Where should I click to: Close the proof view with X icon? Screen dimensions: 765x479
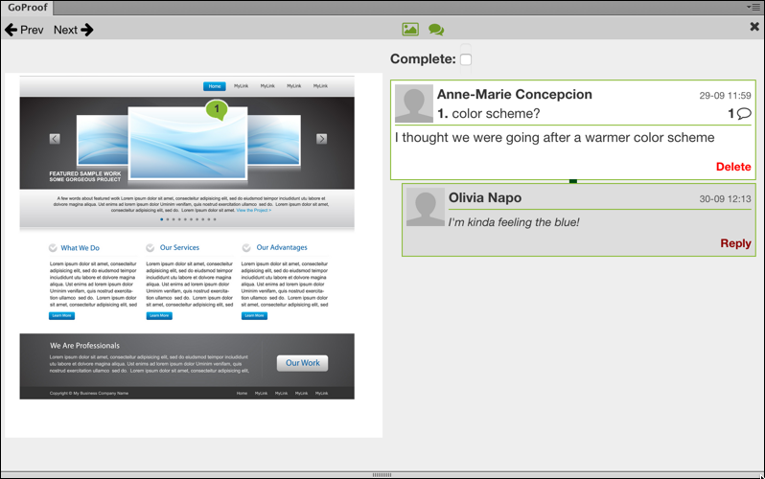pyautogui.click(x=754, y=26)
